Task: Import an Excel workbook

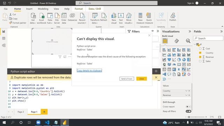Action: click(x=41, y=18)
